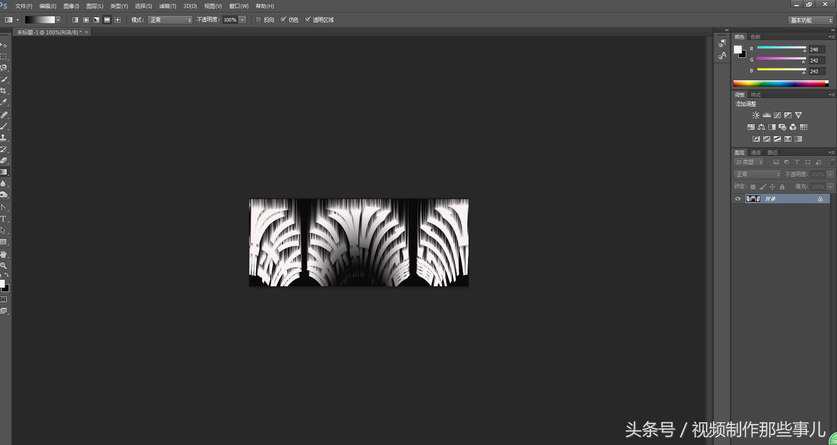The height and width of the screenshot is (445, 837).
Task: Select the Zoom tool
Action: click(4, 266)
